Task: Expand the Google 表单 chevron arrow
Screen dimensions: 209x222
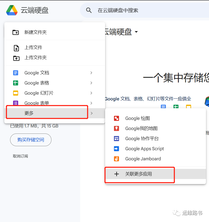Action: [91, 103]
